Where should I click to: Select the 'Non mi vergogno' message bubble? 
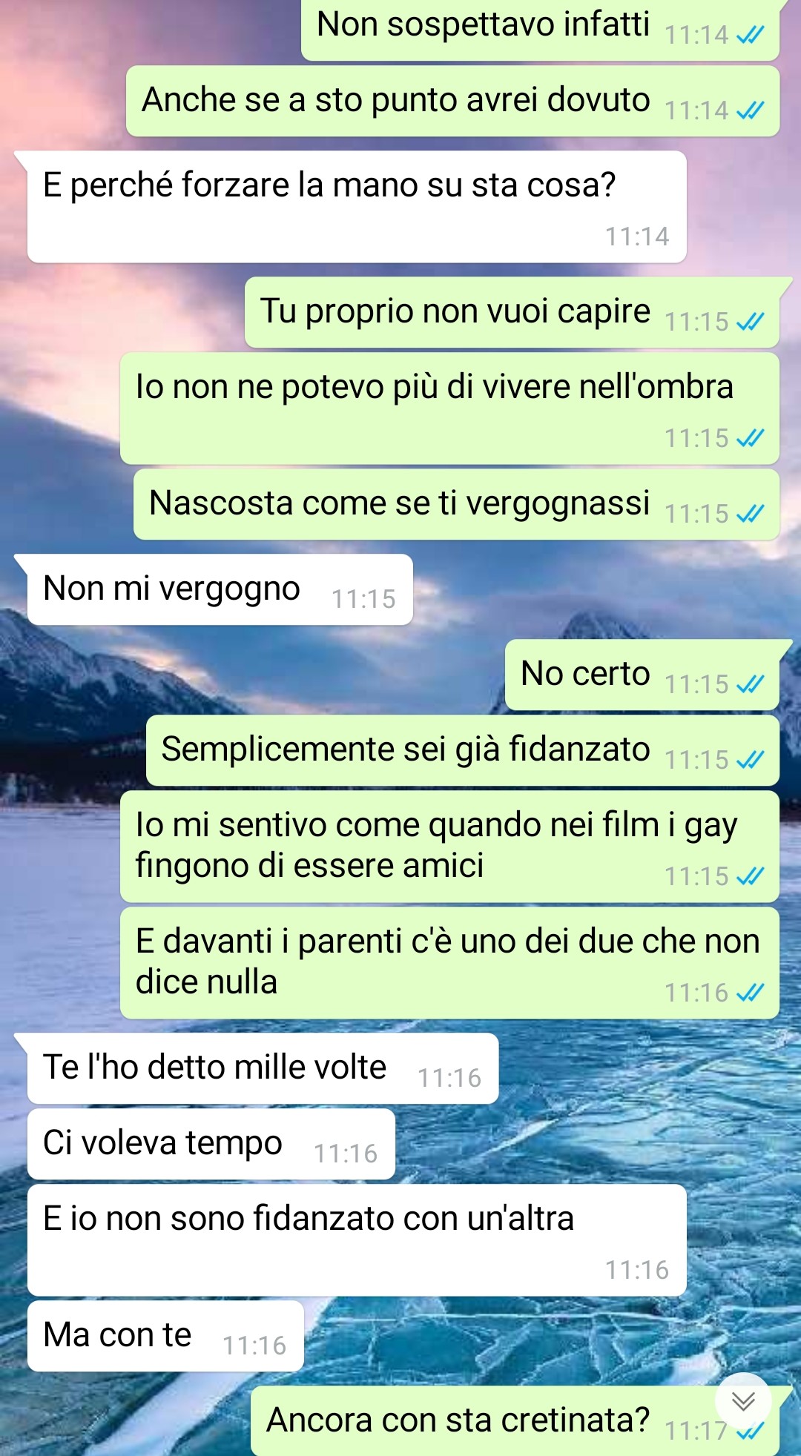pyautogui.click(x=220, y=589)
